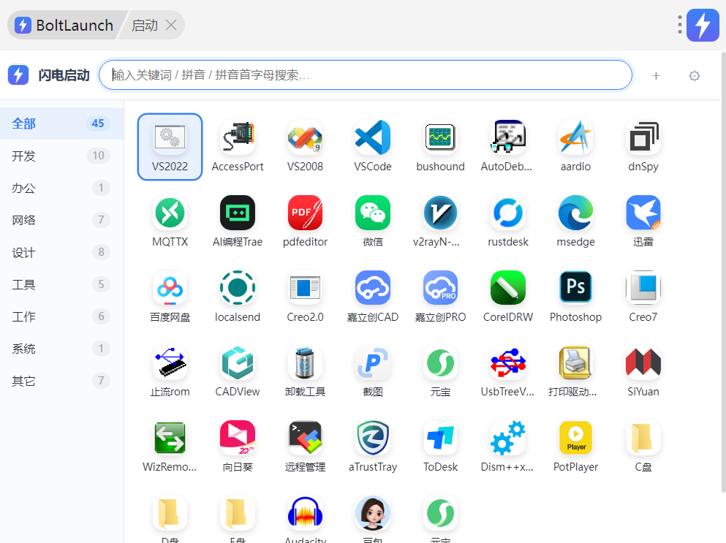Select the 全部 category with 45 items
The image size is (726, 543).
point(61,124)
